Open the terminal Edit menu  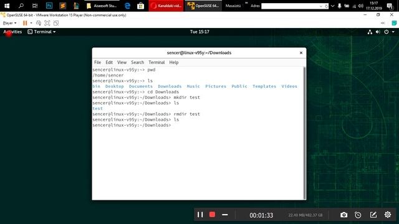click(x=109, y=62)
